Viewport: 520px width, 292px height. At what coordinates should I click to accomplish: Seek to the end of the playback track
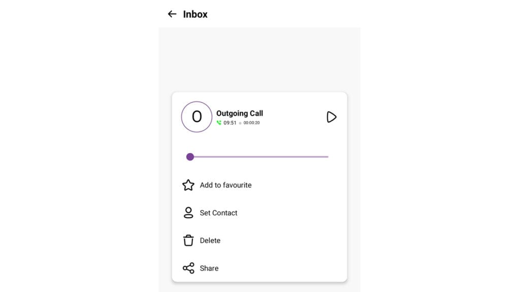(328, 157)
